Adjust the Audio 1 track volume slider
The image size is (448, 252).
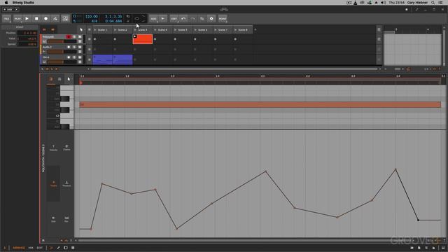coord(62,52)
